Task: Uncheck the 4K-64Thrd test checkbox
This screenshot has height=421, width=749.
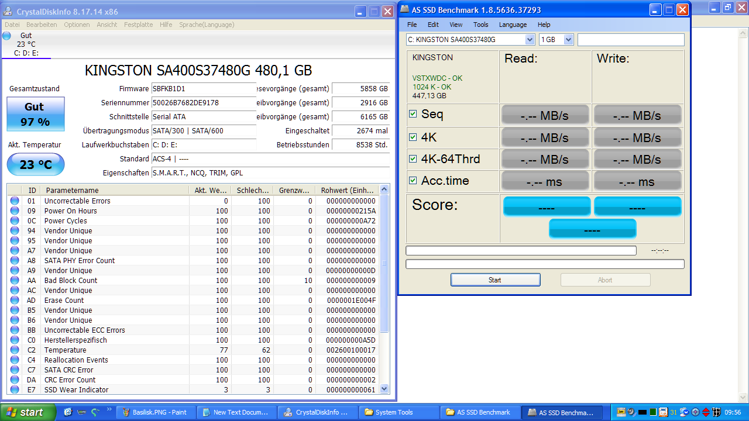Action: point(413,158)
